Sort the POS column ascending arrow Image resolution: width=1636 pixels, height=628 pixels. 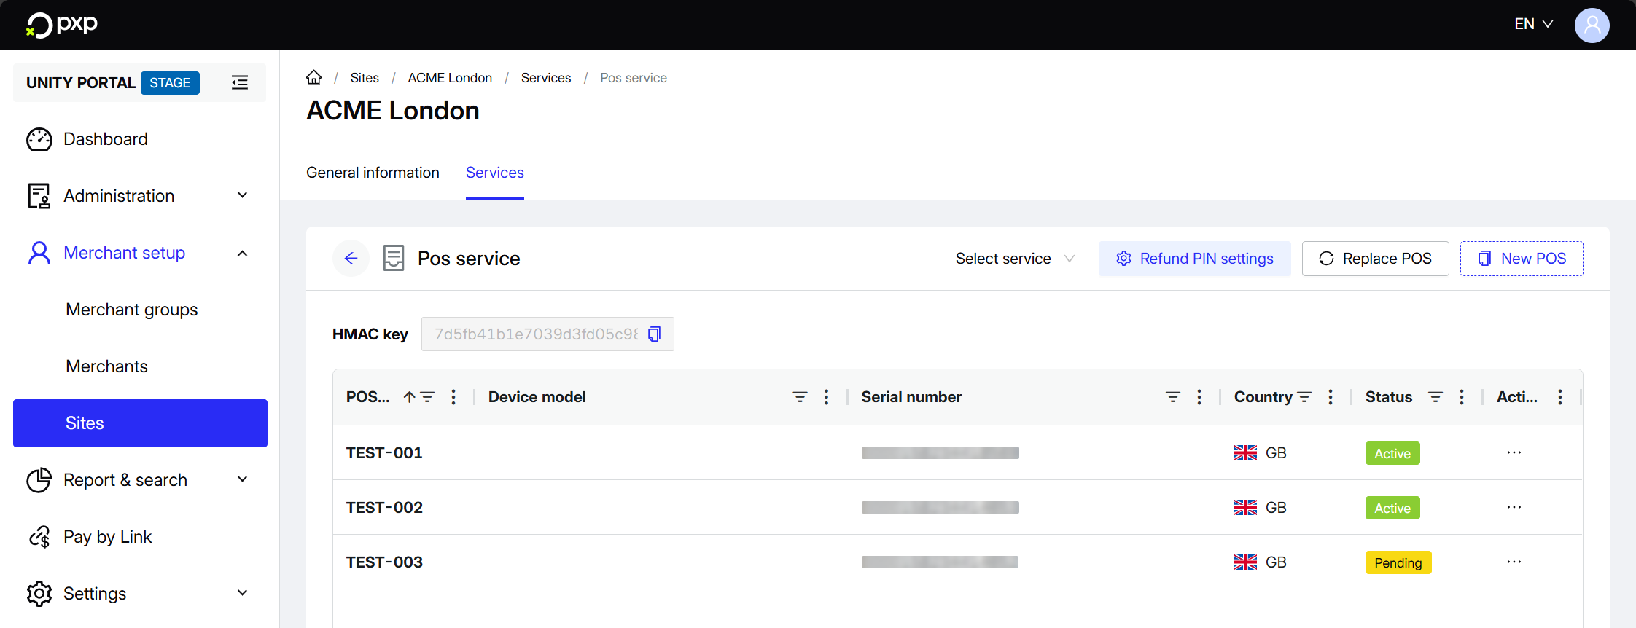coord(409,397)
